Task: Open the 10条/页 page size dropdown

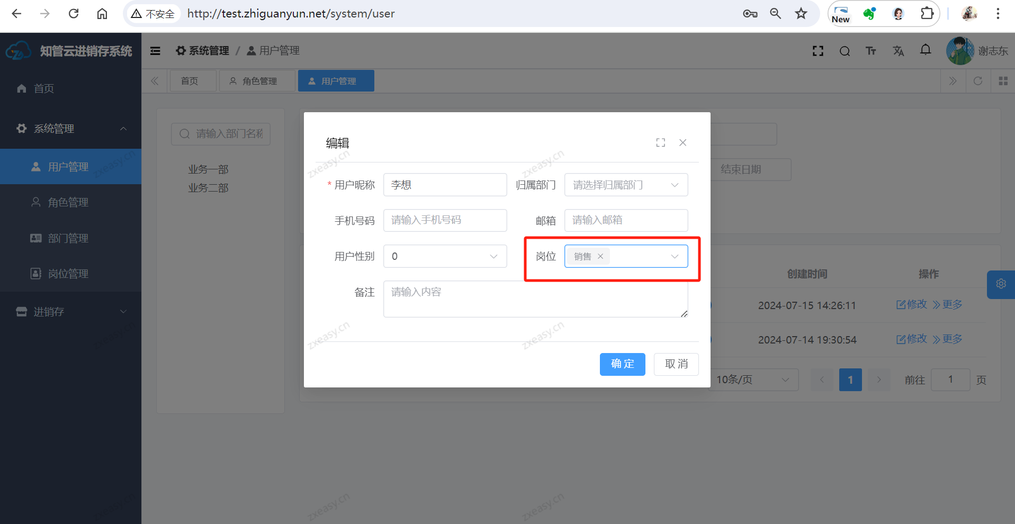Action: [x=752, y=380]
